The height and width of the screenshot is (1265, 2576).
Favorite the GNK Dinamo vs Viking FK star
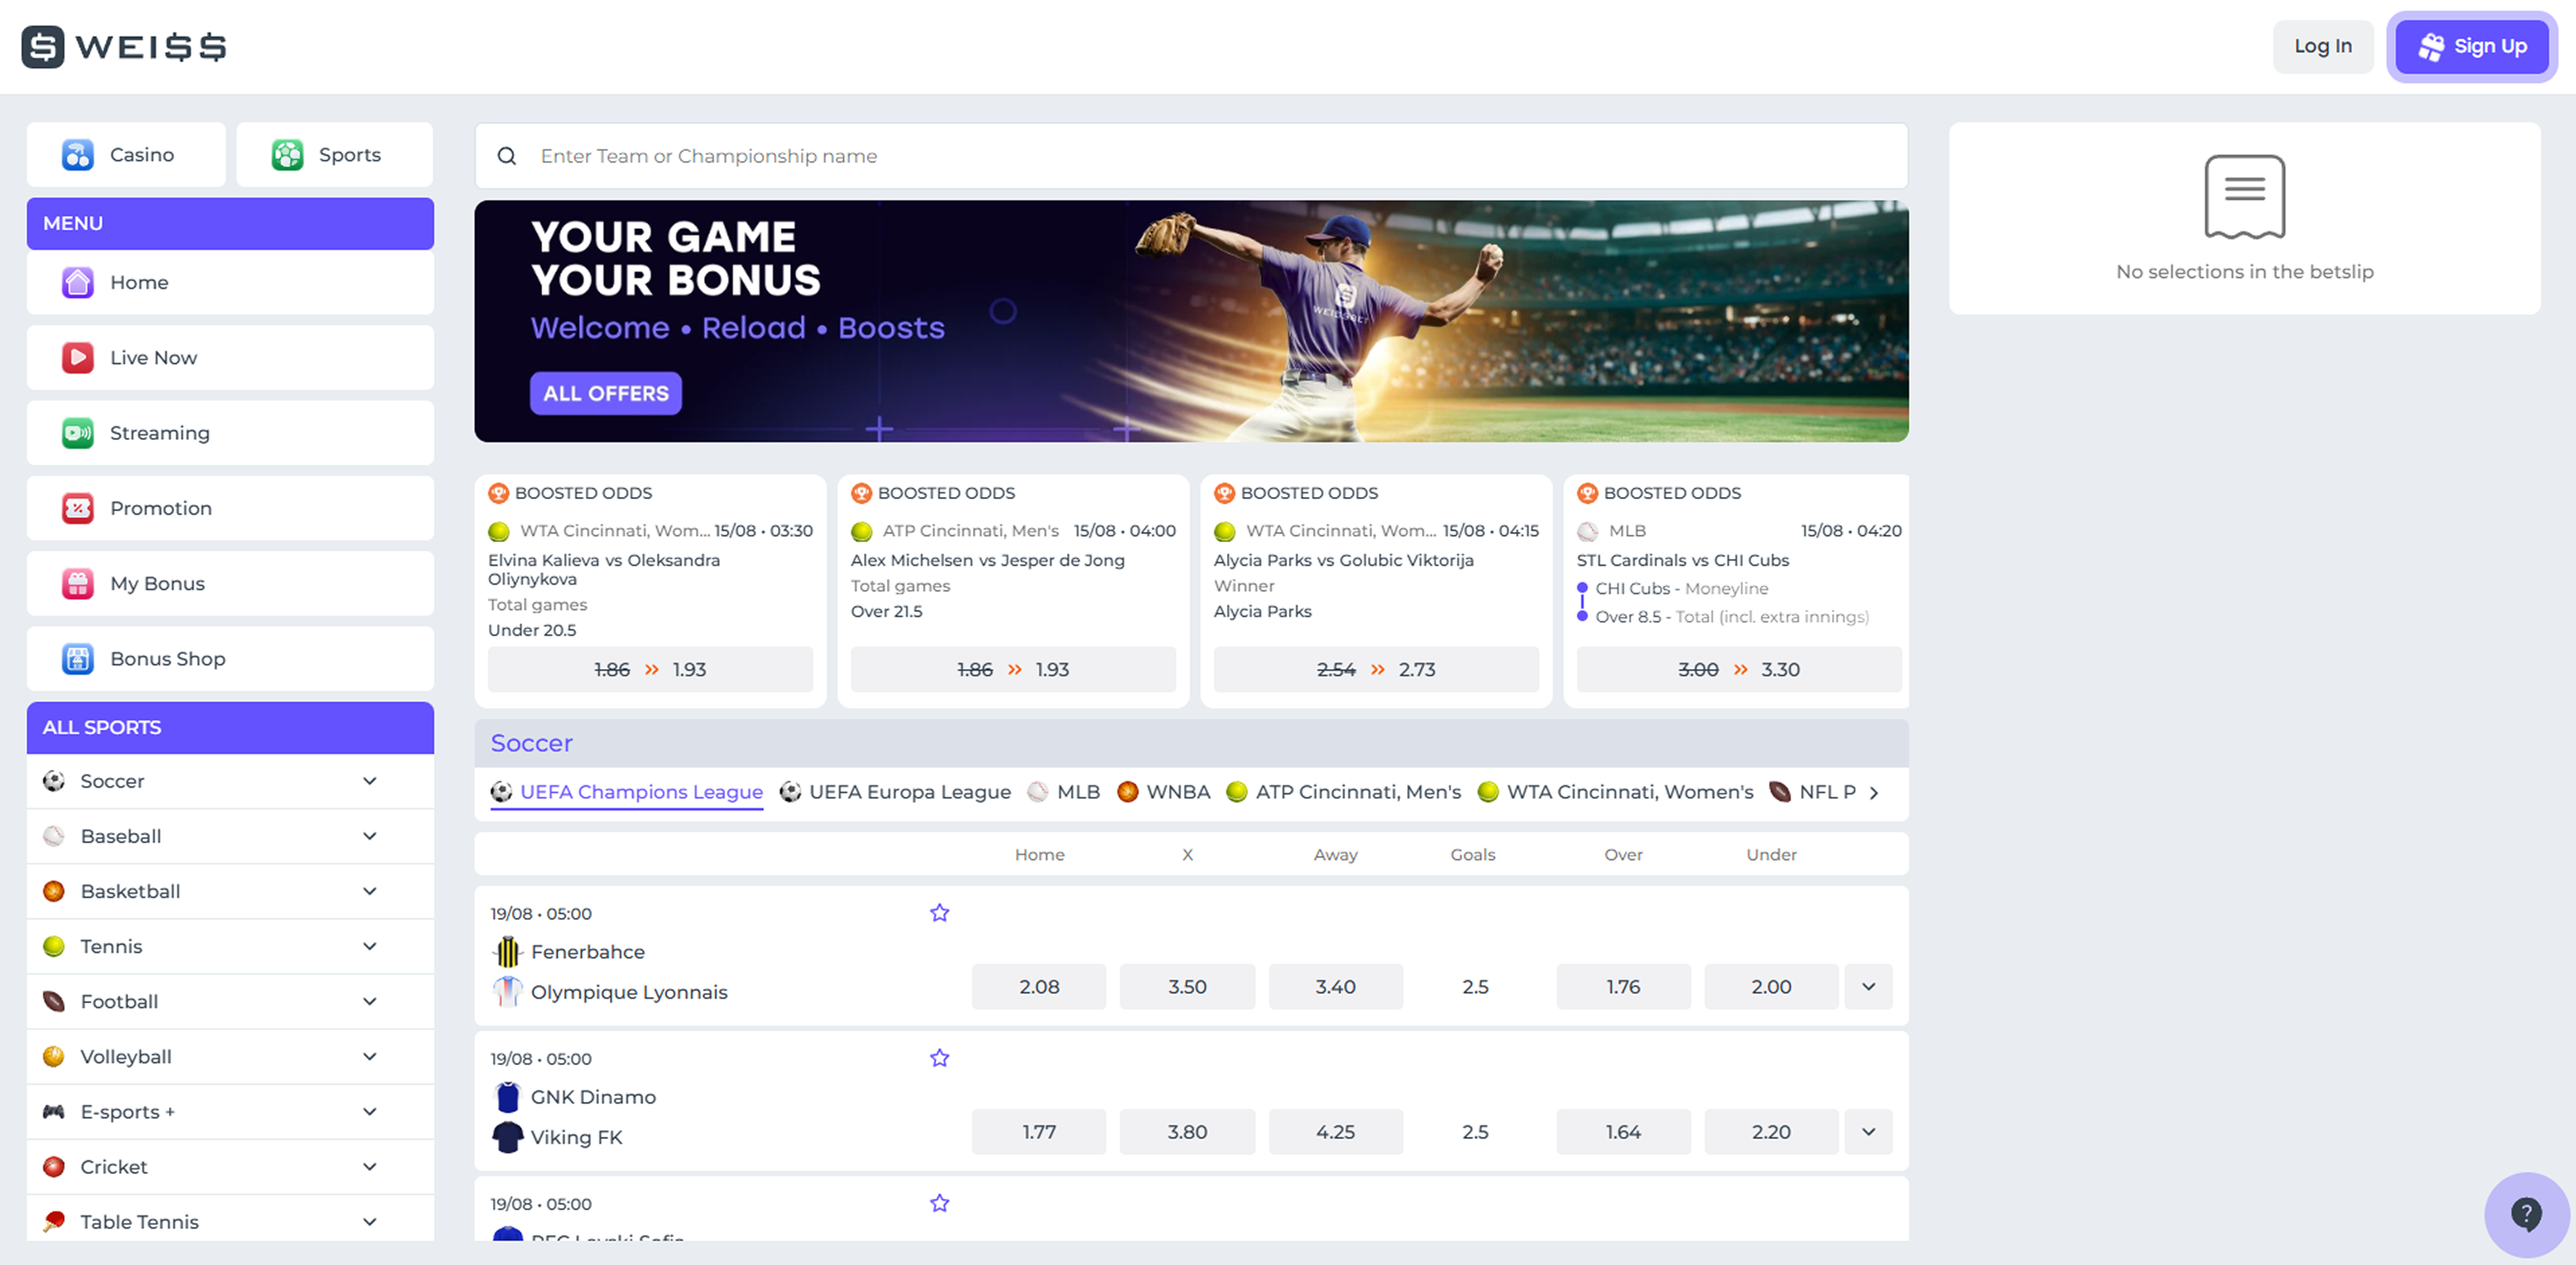point(939,1058)
